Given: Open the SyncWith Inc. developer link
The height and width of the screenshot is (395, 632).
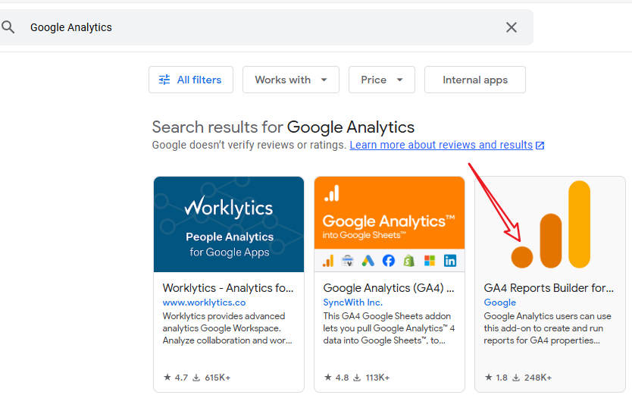Looking at the screenshot, I should click(x=352, y=303).
